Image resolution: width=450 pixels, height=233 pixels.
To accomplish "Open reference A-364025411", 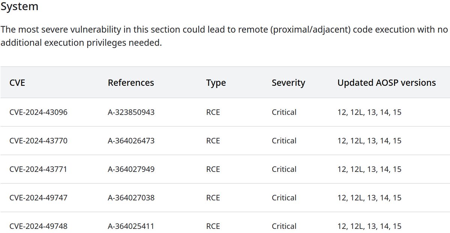I will [131, 226].
